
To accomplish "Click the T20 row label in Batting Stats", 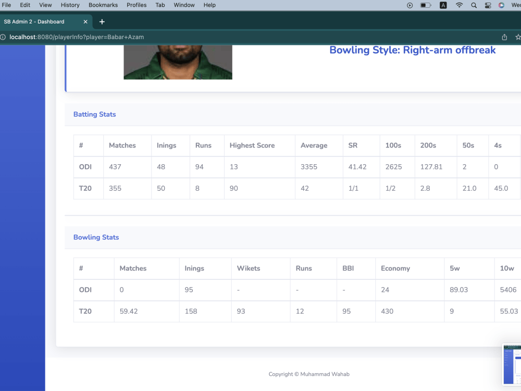I will [85, 189].
